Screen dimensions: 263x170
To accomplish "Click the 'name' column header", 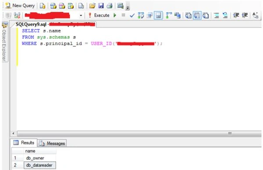I will pyautogui.click(x=40, y=151).
